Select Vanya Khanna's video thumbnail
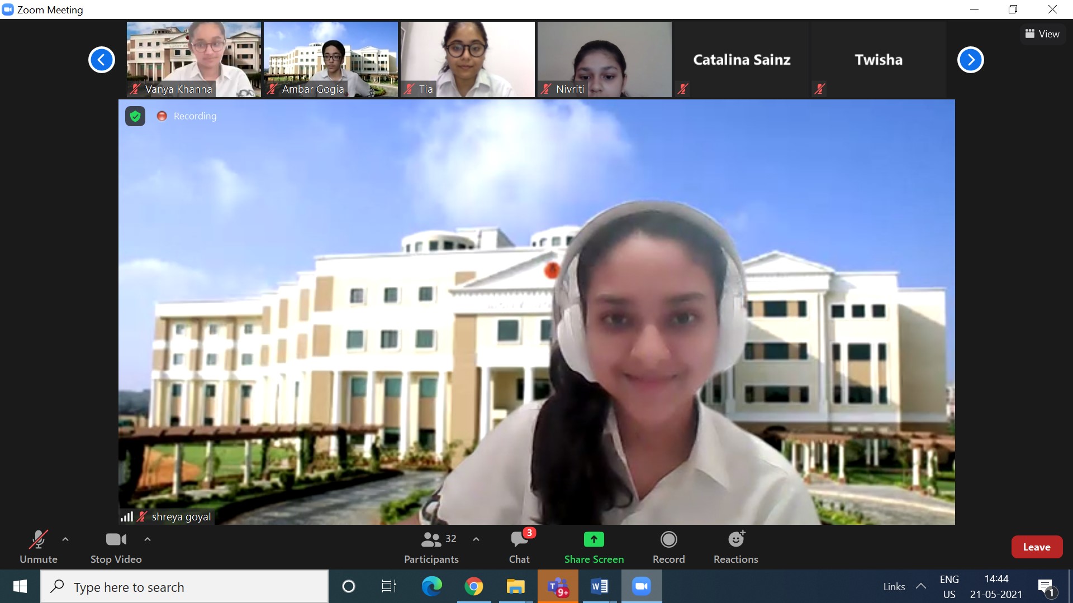The height and width of the screenshot is (603, 1073). click(194, 59)
